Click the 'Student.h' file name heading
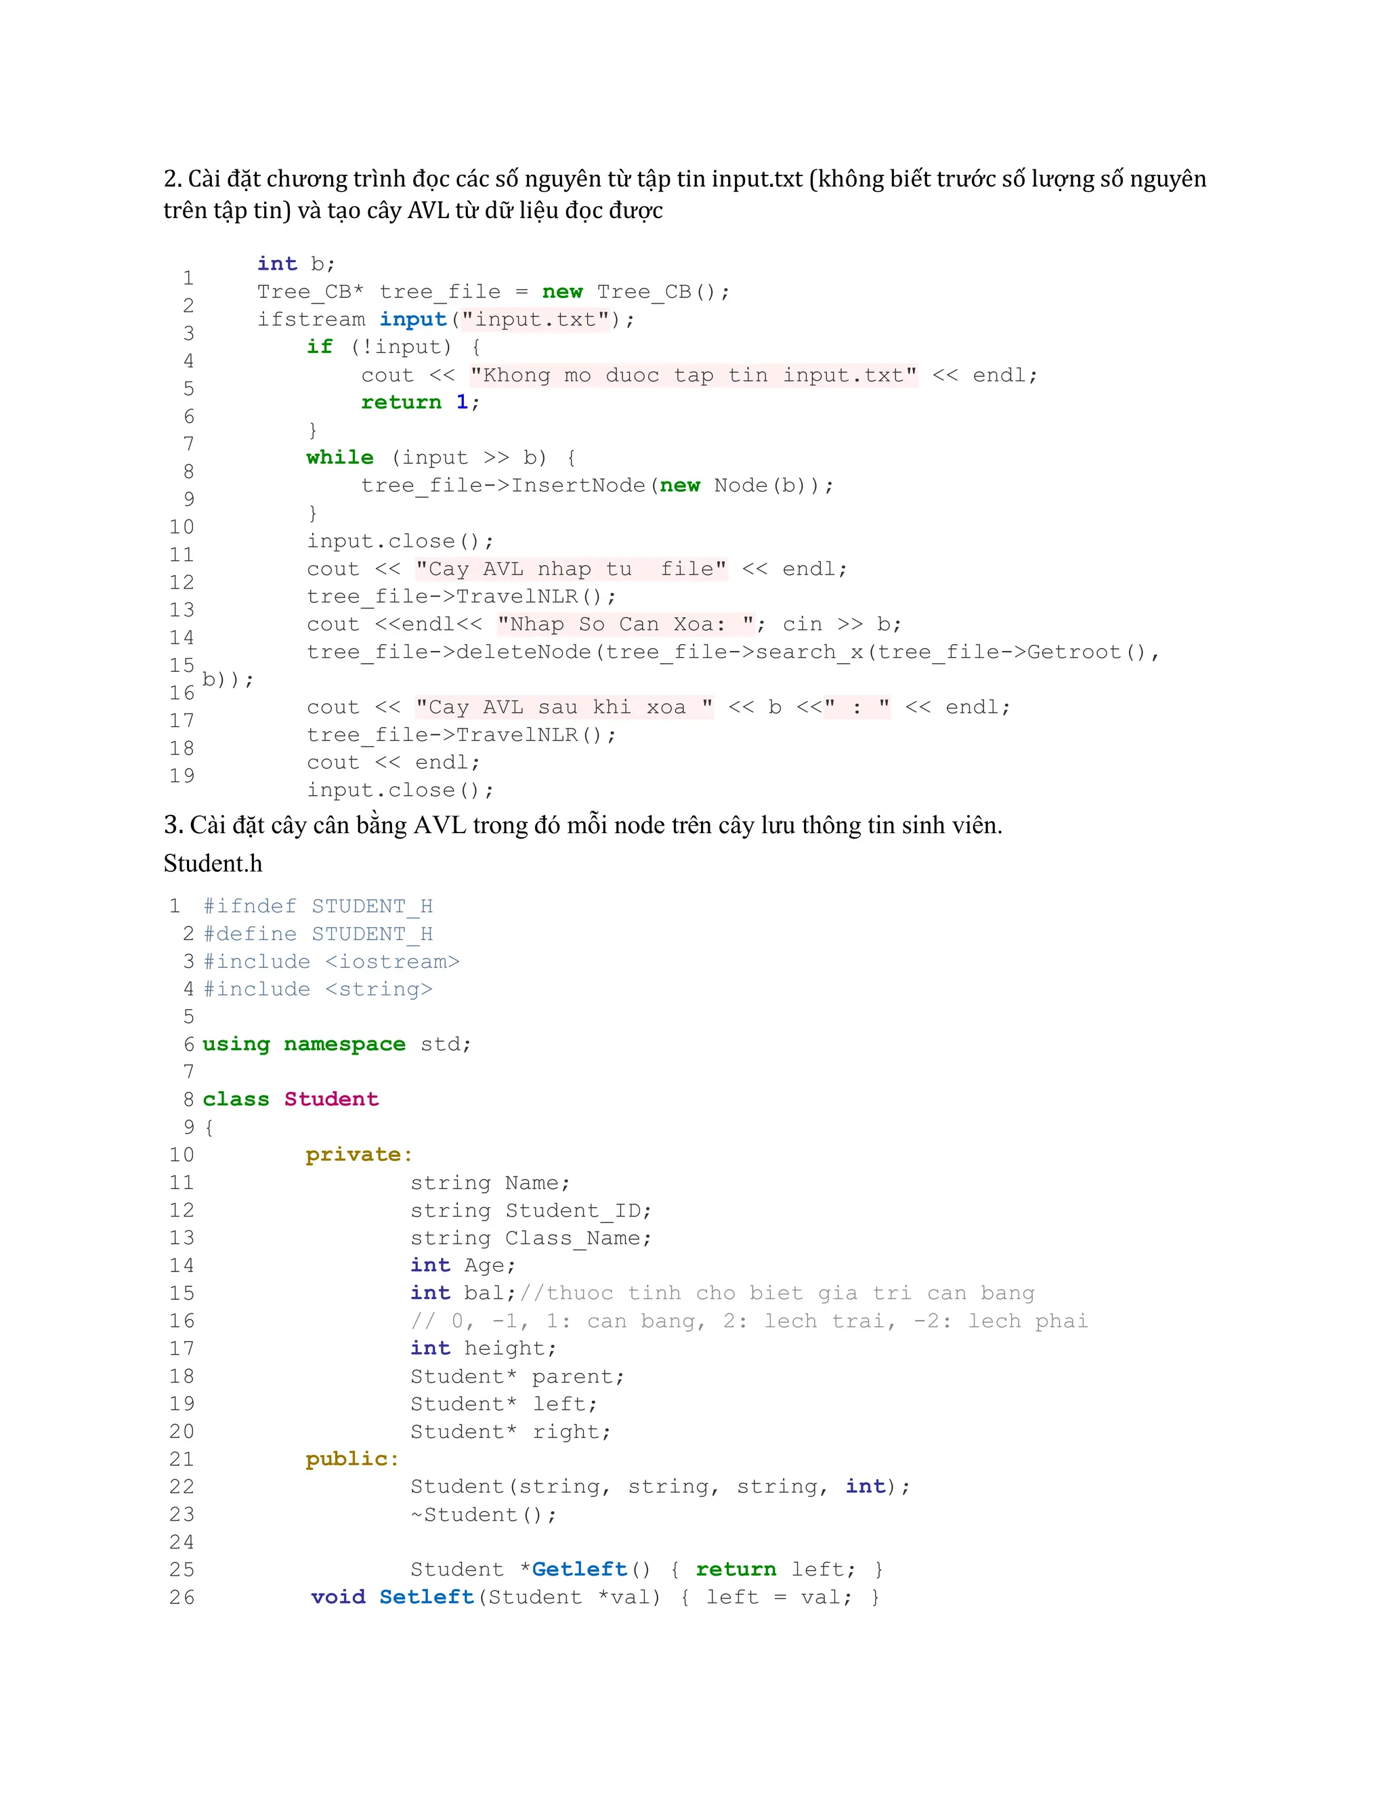 pos(213,863)
